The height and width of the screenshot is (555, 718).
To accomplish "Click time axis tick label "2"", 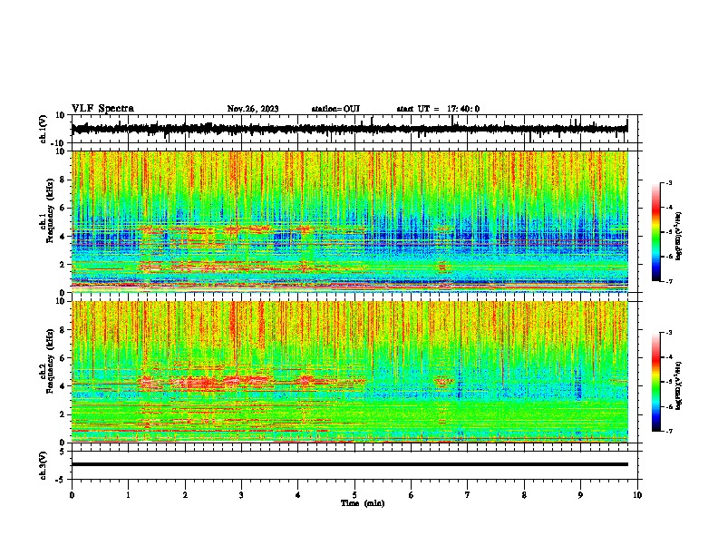I will point(185,495).
